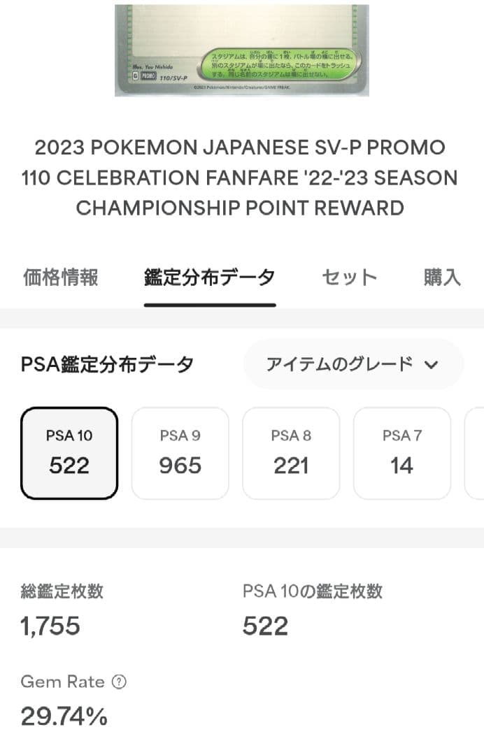Image resolution: width=484 pixels, height=755 pixels.
Task: Open the セット tab
Action: 349,278
